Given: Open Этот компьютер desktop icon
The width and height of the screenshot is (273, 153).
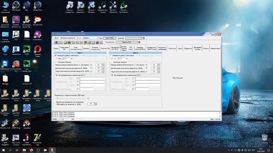Looking at the screenshot, I should 5,7.
